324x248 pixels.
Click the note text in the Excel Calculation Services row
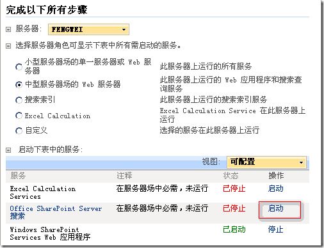tap(162, 189)
